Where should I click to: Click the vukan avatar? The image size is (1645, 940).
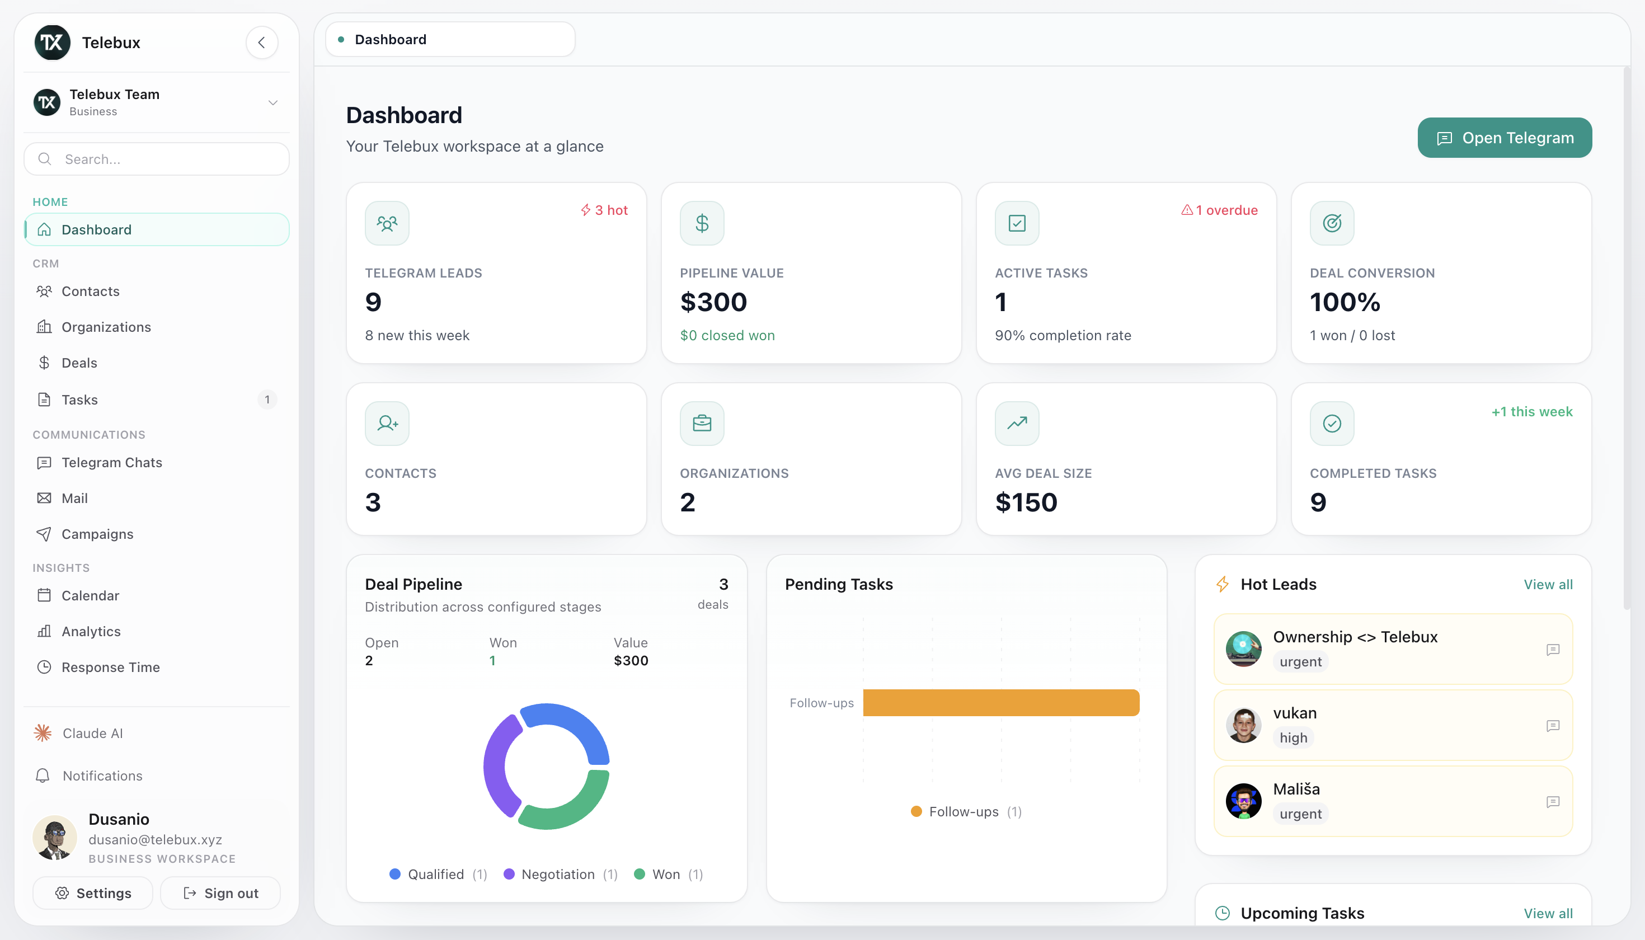[1243, 725]
